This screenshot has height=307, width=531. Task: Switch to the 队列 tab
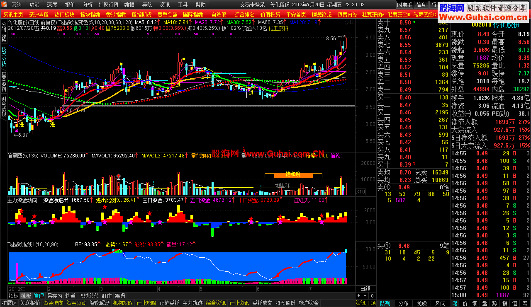click(x=385, y=303)
